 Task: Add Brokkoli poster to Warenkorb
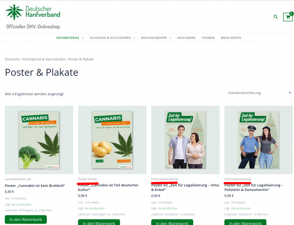(26, 219)
